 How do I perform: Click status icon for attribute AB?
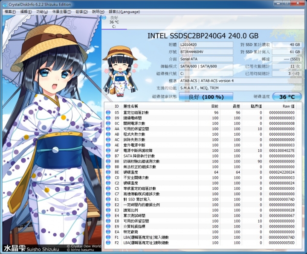click(108, 134)
